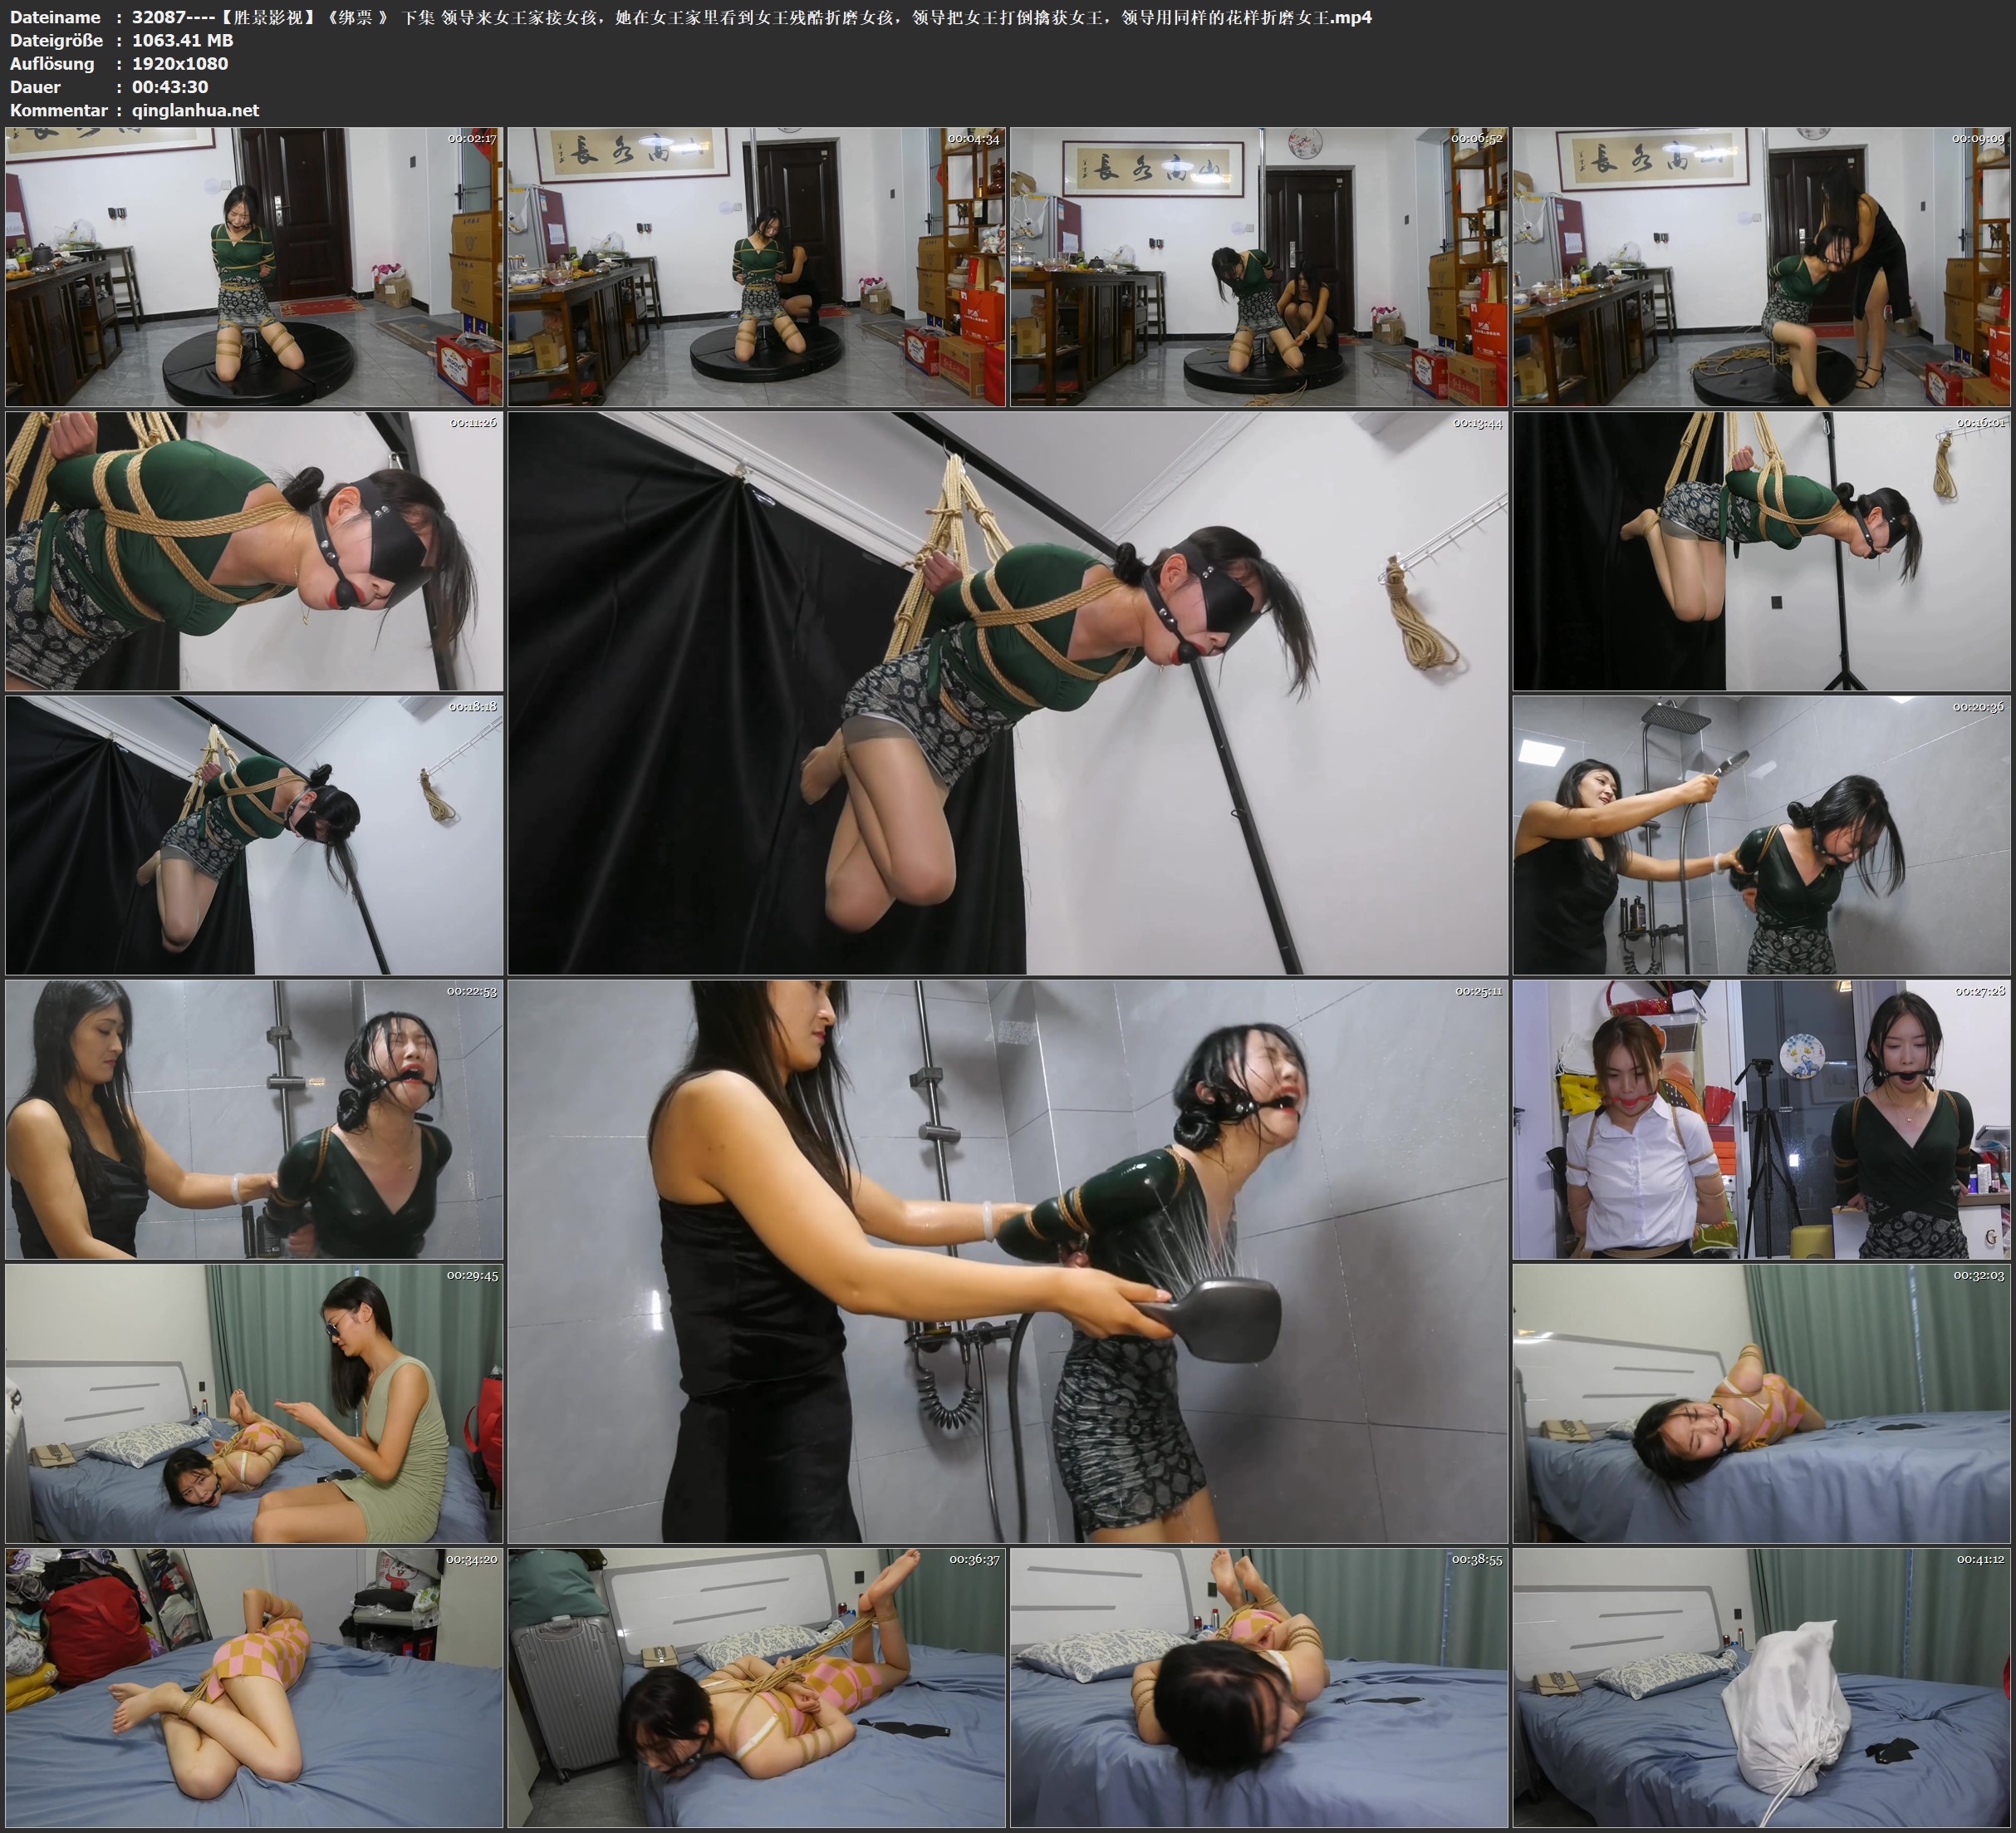Select the frame marked 00:04:34
This screenshot has width=2016, height=1833.
coord(756,266)
